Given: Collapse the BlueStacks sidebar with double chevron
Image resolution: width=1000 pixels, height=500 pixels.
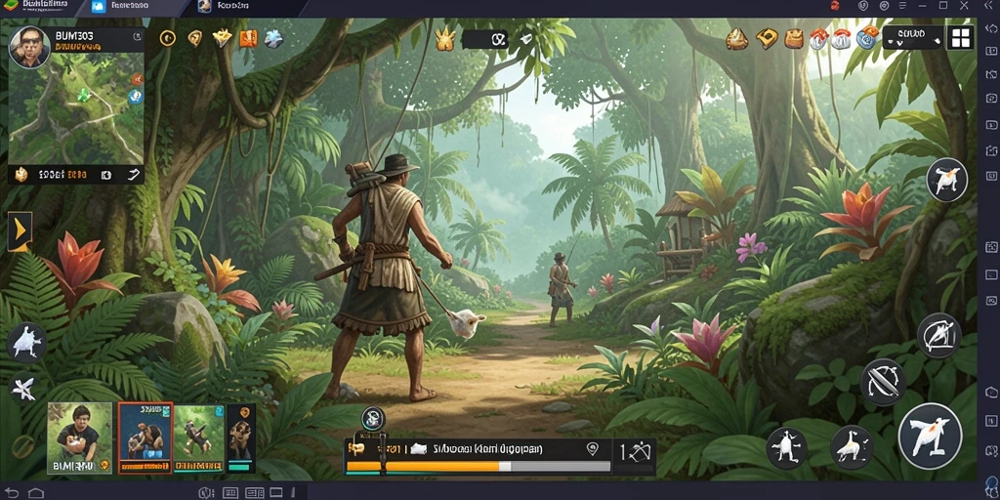Looking at the screenshot, I should pyautogui.click(x=989, y=6).
